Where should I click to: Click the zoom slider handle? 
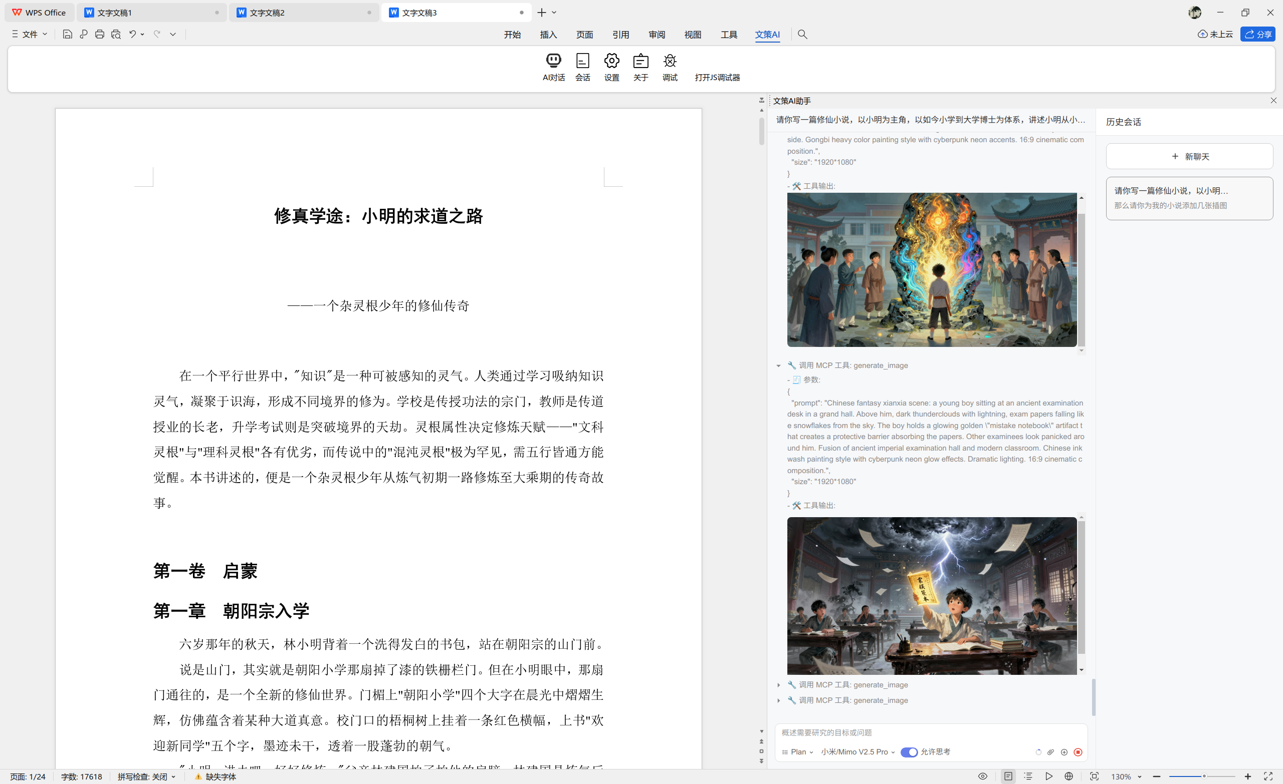click(1204, 776)
